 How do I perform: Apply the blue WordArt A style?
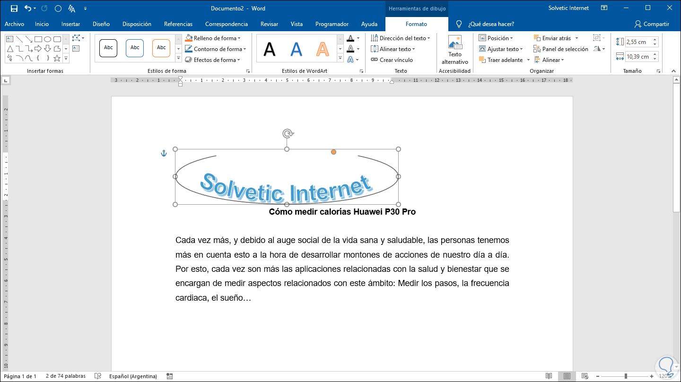(x=296, y=49)
